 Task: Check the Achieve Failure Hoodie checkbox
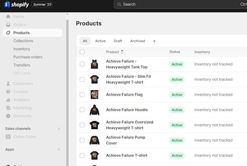(82, 110)
